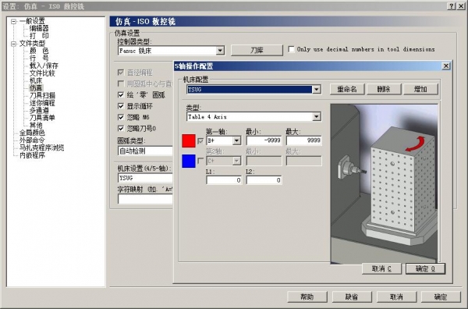Collapse the 一般设置 tree node
The image size is (468, 309).
click(x=13, y=22)
